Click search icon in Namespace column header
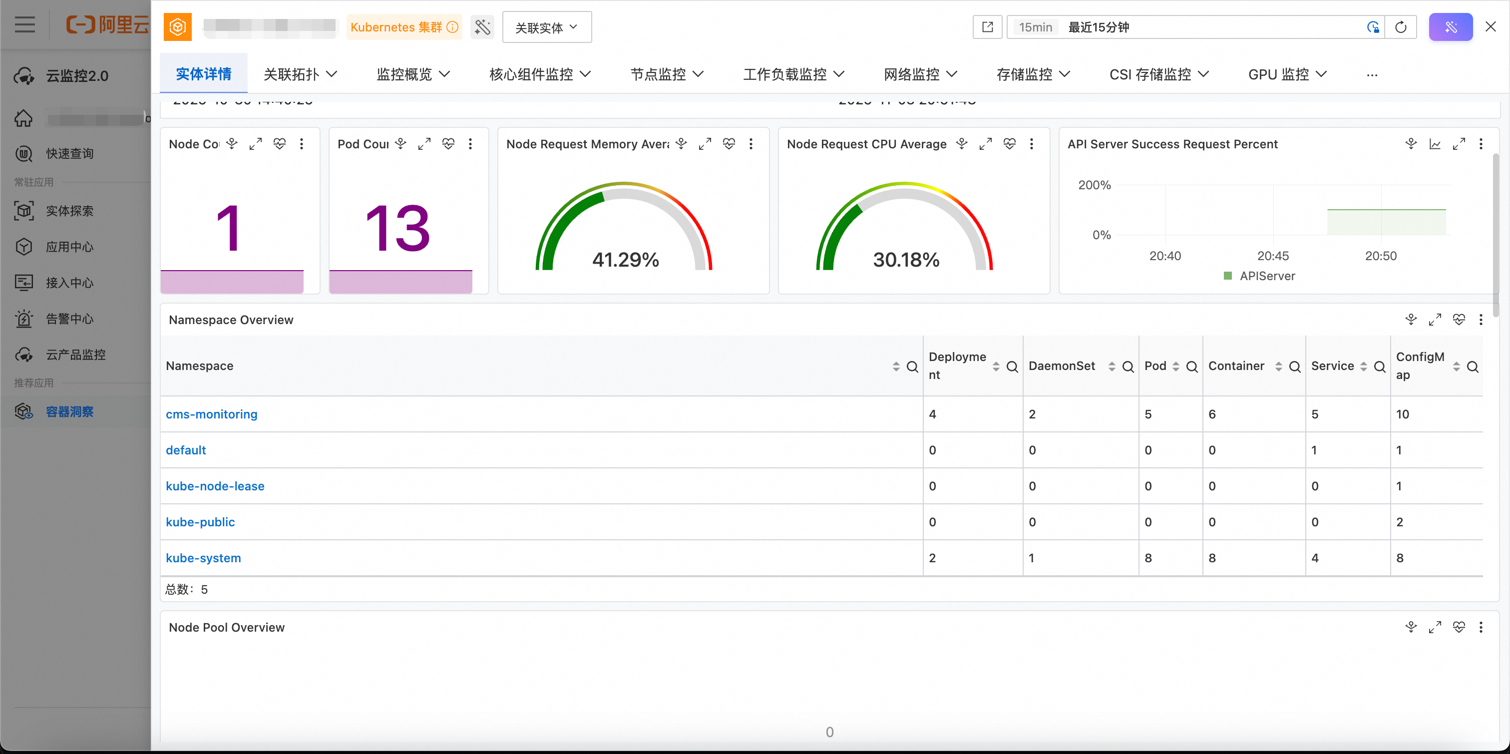Screen dimensions: 1510x754 [912, 367]
